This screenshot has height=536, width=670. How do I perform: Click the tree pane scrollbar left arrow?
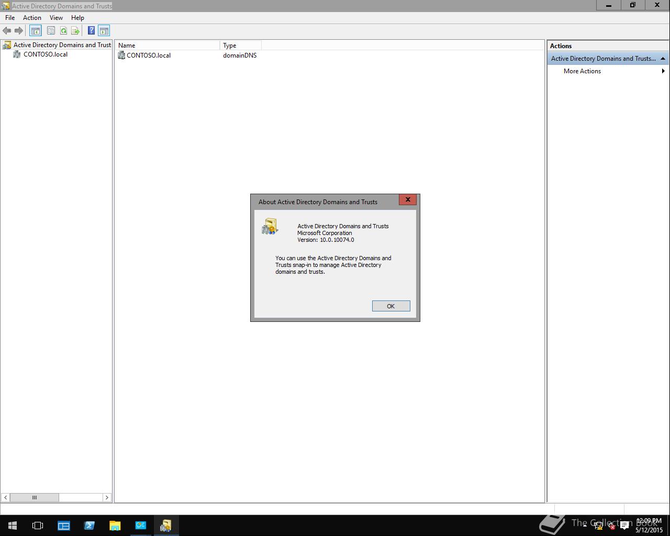coord(5,497)
